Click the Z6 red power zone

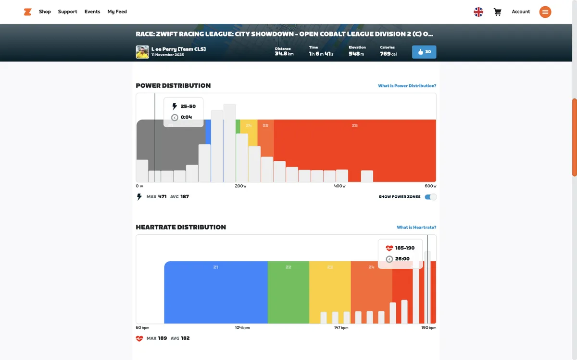pyautogui.click(x=355, y=150)
